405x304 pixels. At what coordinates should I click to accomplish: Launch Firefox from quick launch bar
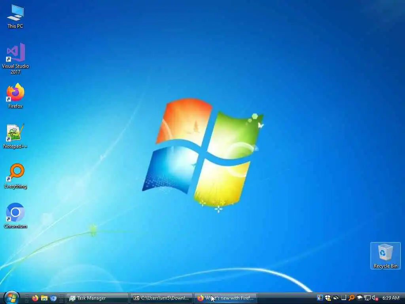[x=35, y=298]
